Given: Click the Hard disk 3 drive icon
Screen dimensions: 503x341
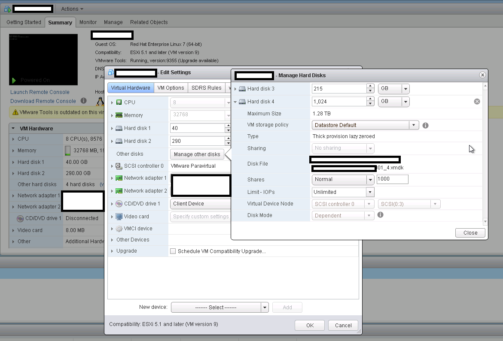Looking at the screenshot, I should (x=242, y=89).
